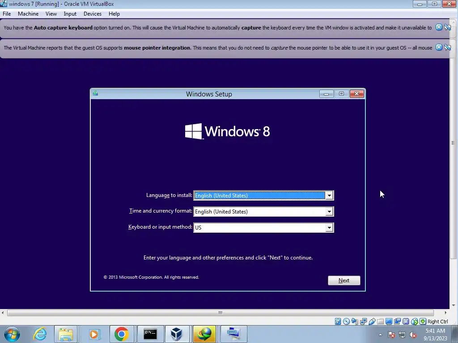458x343 pixels.
Task: Click Next in Windows Setup
Action: click(344, 280)
